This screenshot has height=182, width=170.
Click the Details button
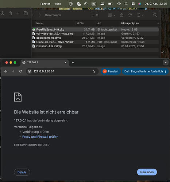click(x=22, y=172)
